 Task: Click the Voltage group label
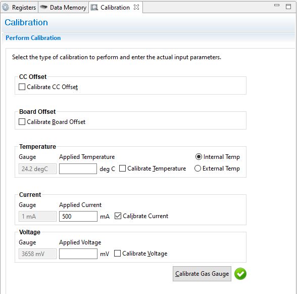(x=30, y=232)
